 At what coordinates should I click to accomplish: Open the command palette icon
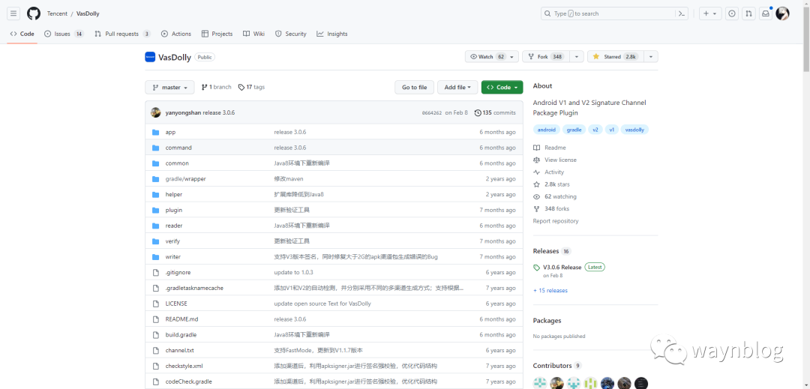tap(682, 14)
